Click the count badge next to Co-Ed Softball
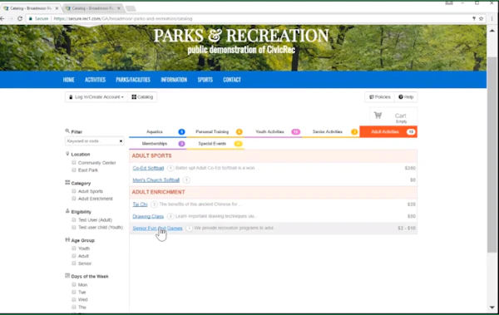The width and height of the screenshot is (499, 315). [170, 168]
